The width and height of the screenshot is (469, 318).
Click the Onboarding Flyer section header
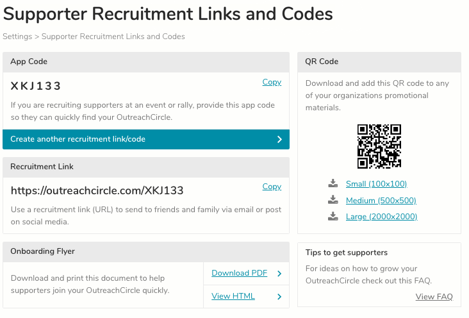(146, 252)
